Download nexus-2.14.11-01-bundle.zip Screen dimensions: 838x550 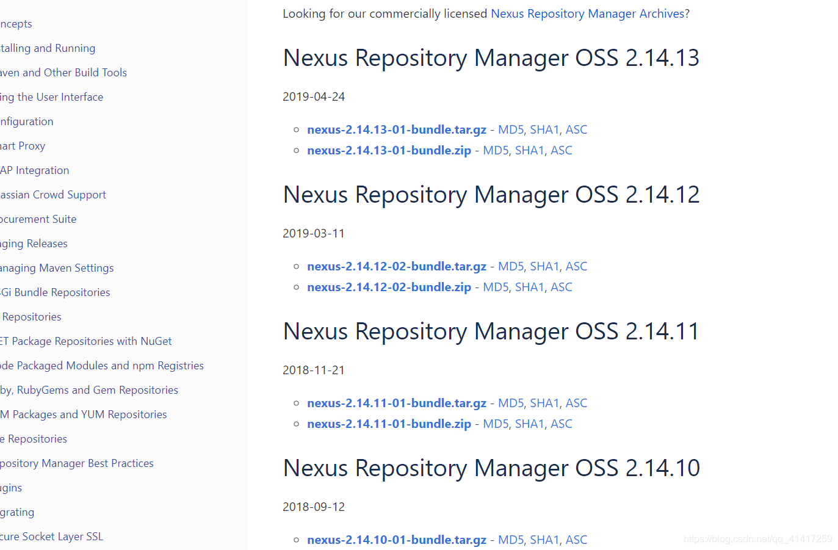tap(389, 424)
